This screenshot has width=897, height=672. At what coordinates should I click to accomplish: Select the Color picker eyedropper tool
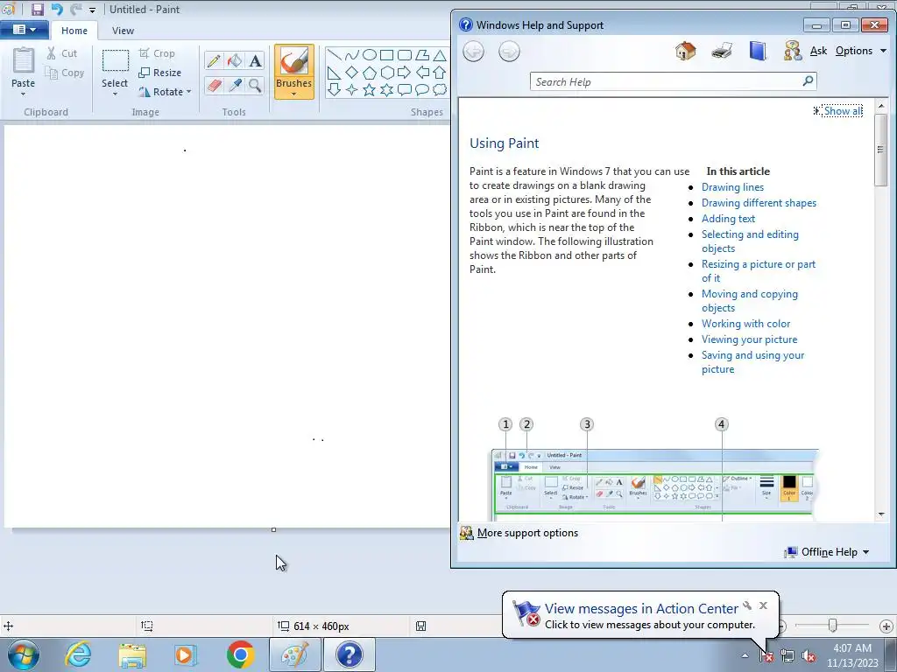pyautogui.click(x=235, y=86)
